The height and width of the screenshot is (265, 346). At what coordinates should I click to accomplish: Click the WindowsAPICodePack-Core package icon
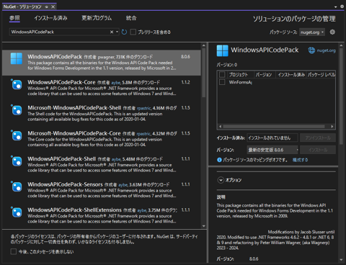click(x=17, y=84)
